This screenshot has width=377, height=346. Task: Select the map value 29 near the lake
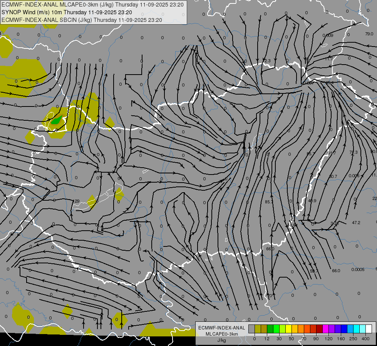point(77,201)
